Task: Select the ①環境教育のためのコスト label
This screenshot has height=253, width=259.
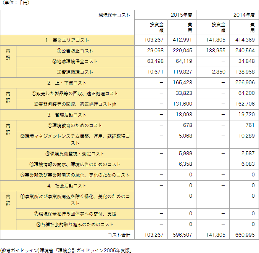Action: (x=75, y=126)
